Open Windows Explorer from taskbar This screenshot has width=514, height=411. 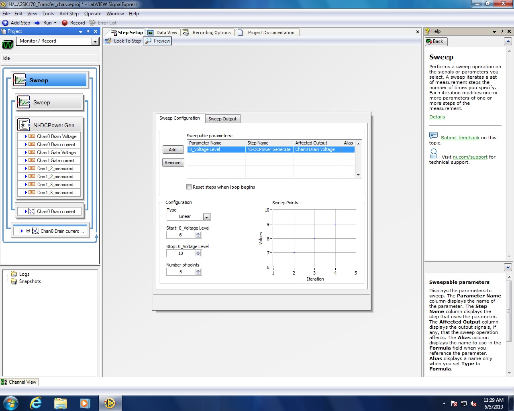pyautogui.click(x=60, y=403)
